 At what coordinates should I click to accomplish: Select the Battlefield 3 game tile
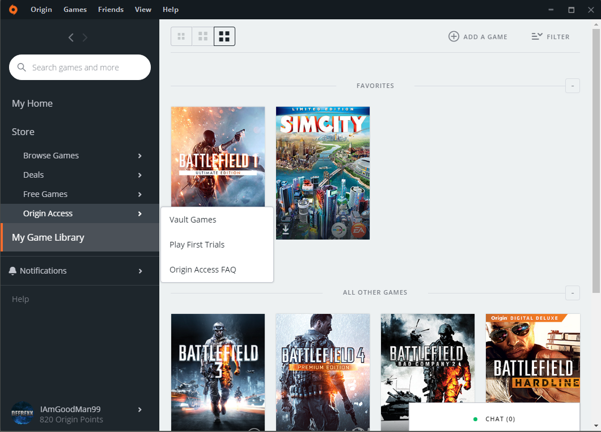(218, 372)
